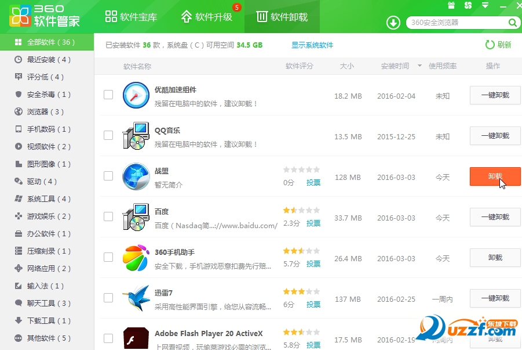Select 最近安装 (4) category
This screenshot has width=522, height=350.
(x=47, y=59)
